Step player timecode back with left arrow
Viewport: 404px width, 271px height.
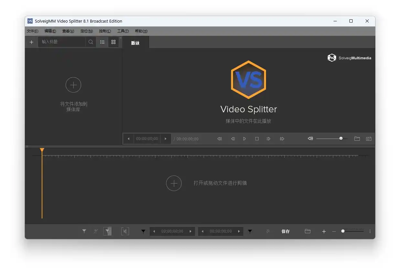point(129,139)
